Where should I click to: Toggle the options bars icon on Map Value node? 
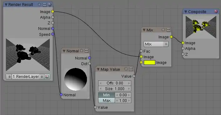tap(131, 69)
